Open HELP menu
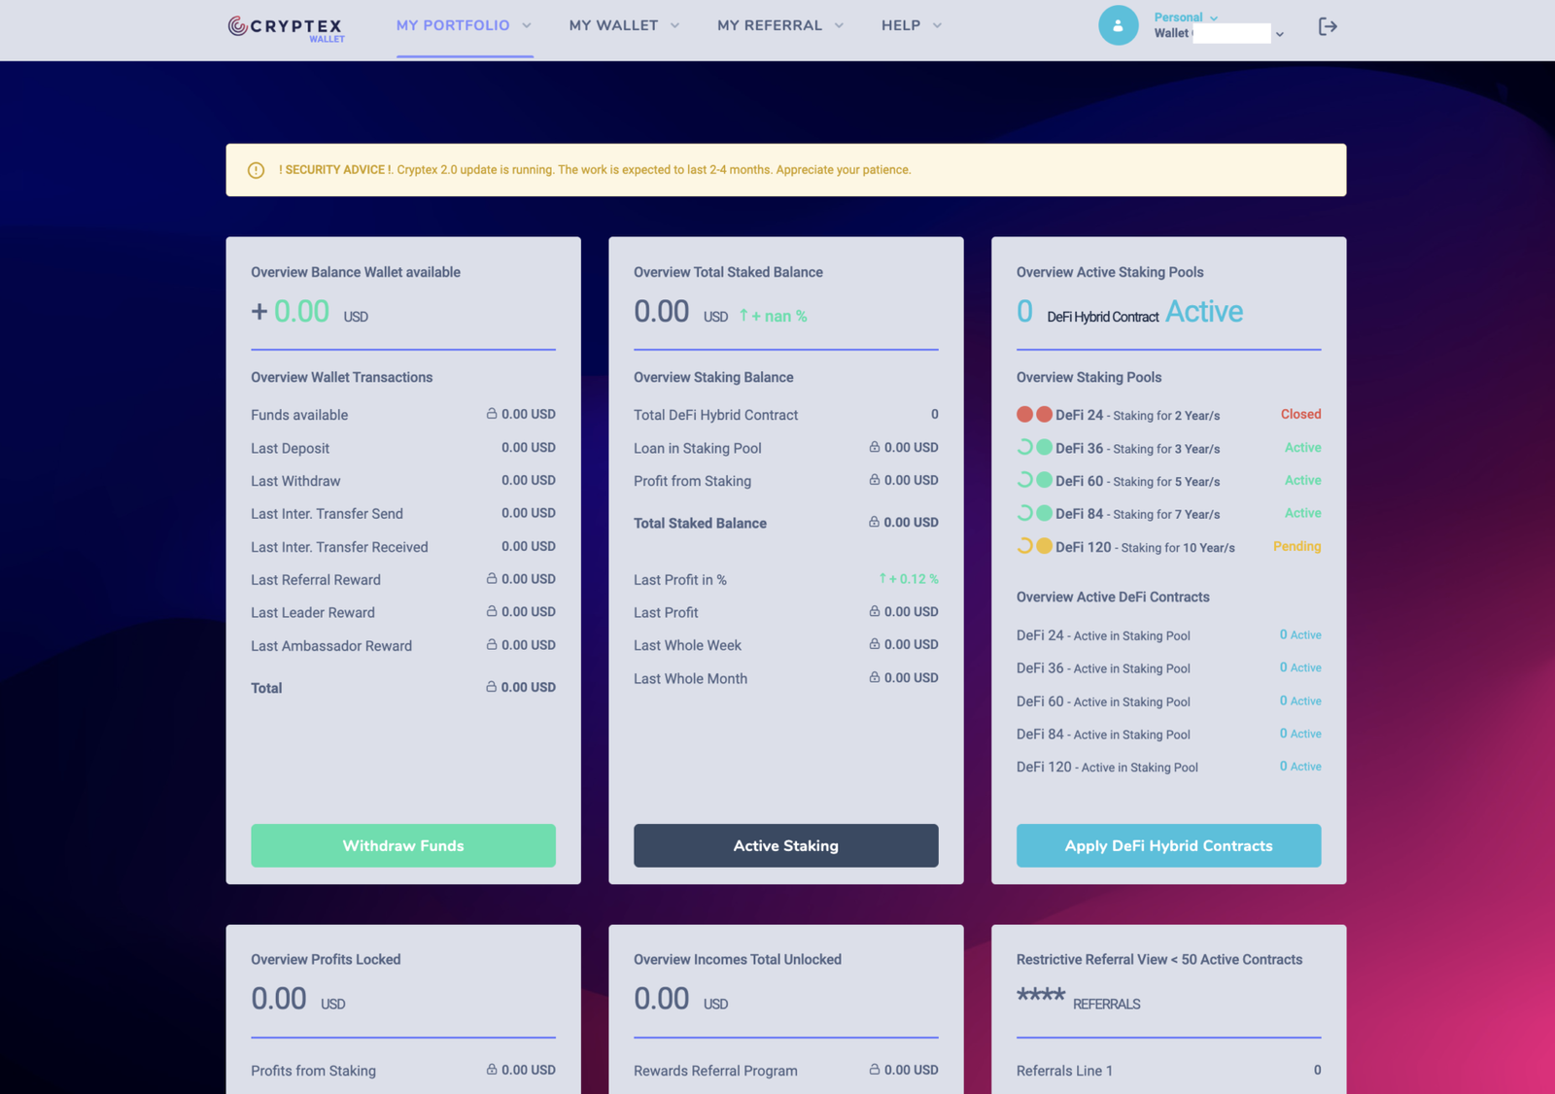The width and height of the screenshot is (1555, 1094). coord(901,25)
